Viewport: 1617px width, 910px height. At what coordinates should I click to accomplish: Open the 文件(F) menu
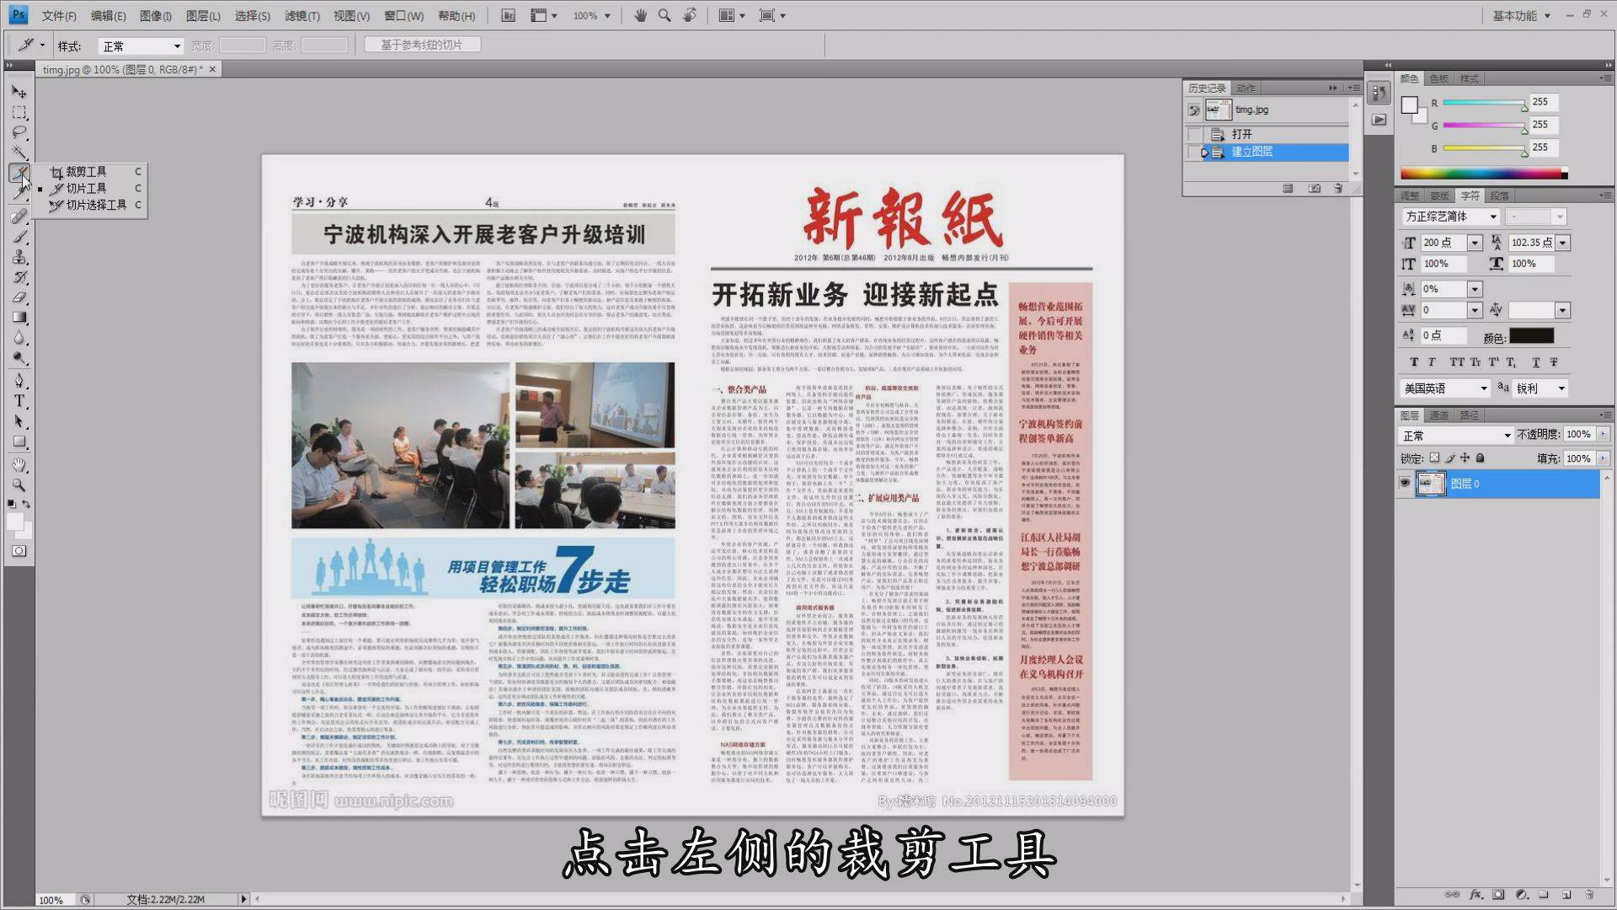[59, 15]
